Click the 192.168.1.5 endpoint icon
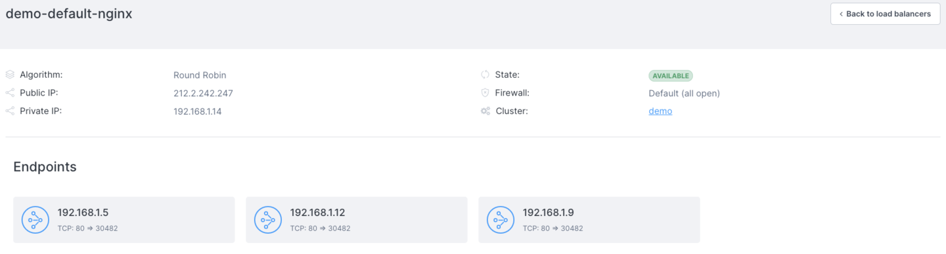Screen dimensions: 946x254 pos(35,220)
